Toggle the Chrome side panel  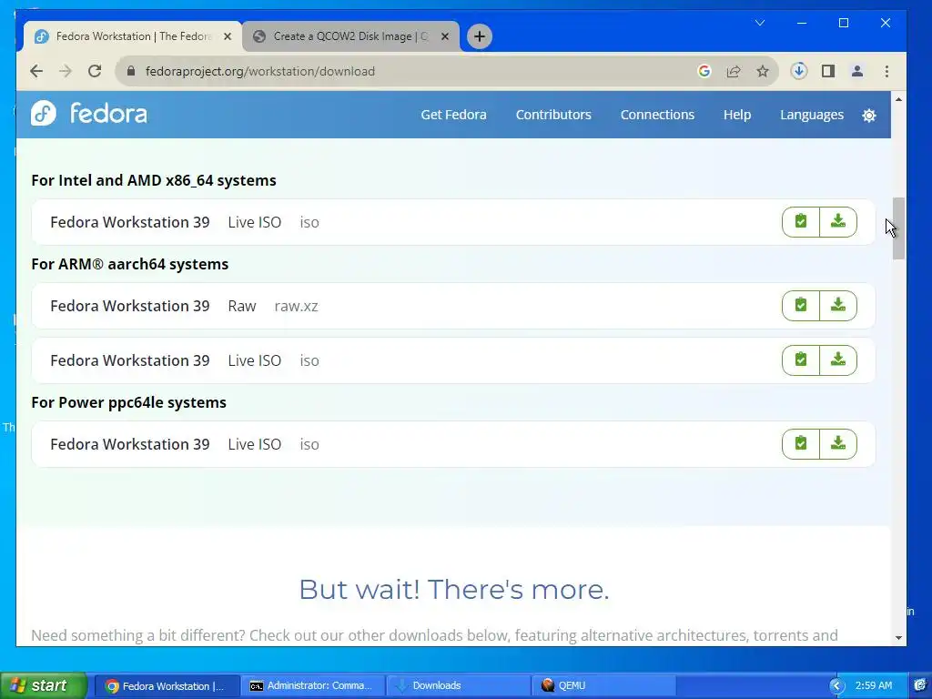click(828, 71)
